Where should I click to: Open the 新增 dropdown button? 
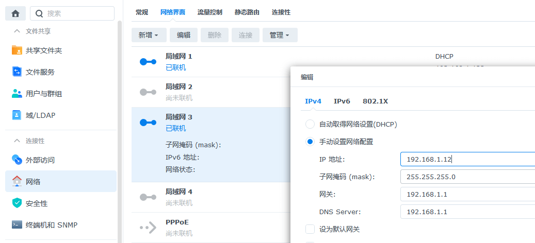[149, 35]
